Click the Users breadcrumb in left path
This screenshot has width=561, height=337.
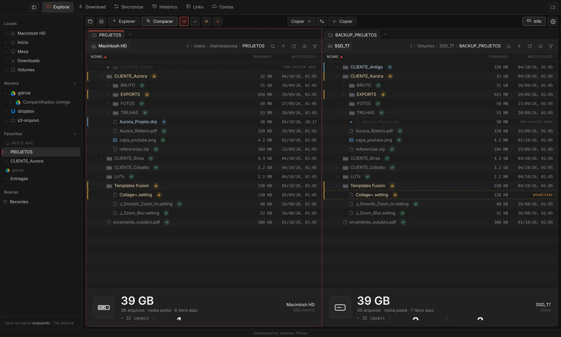point(199,46)
